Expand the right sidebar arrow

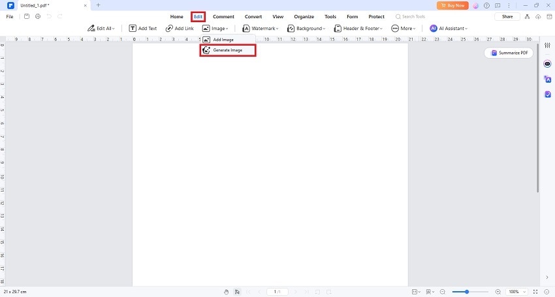click(x=547, y=277)
